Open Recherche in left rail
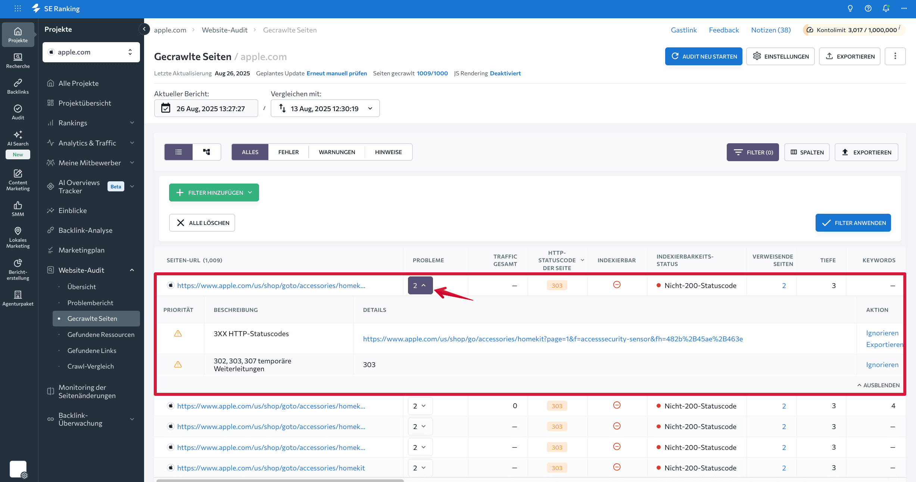 (18, 61)
